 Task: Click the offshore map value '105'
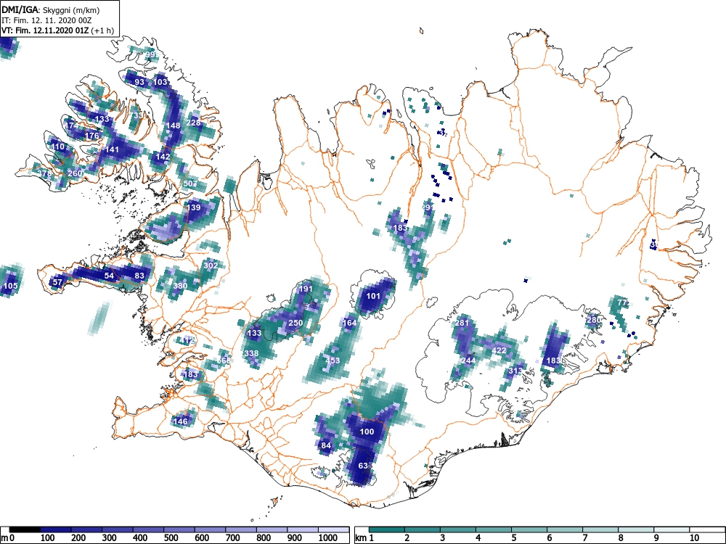(10, 285)
